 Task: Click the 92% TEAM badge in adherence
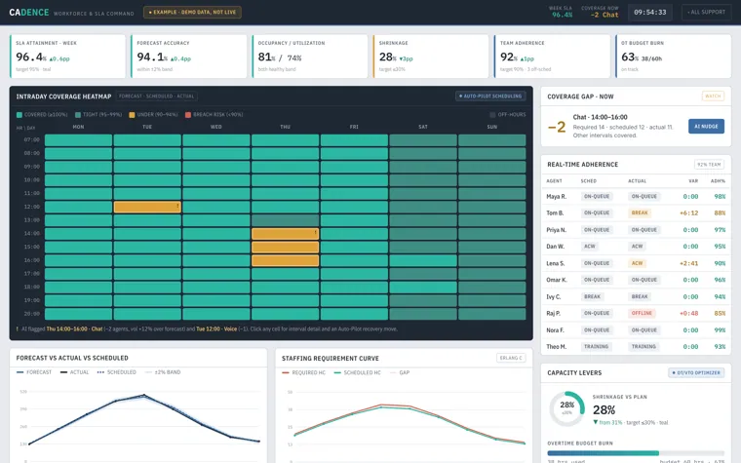coord(709,165)
